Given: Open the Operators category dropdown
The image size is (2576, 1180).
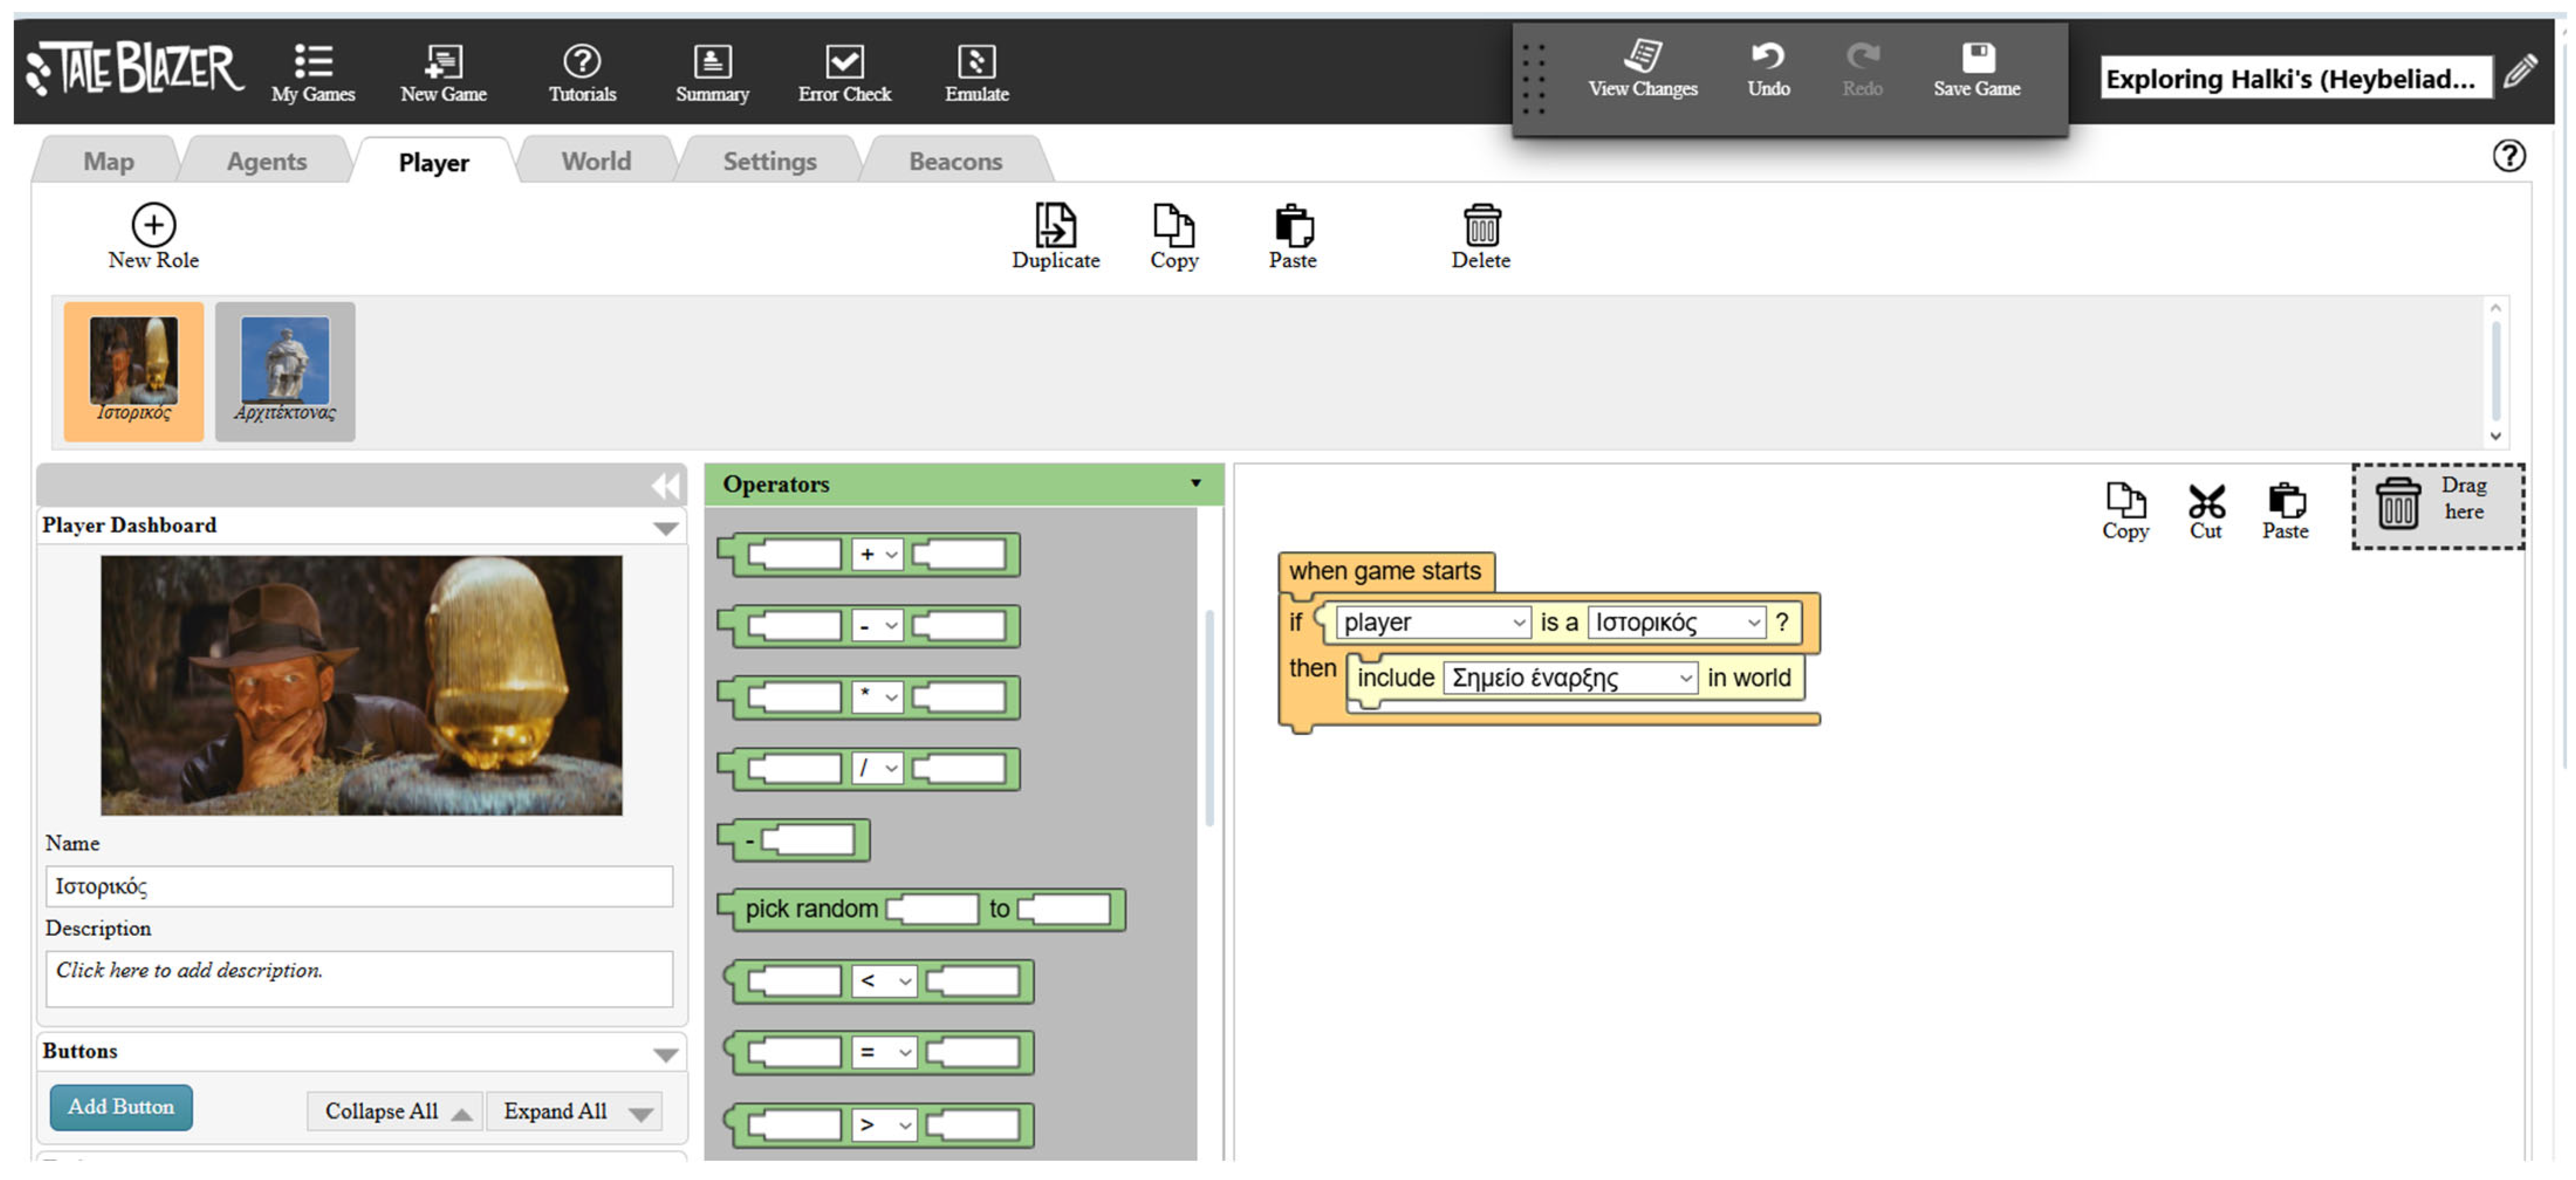Looking at the screenshot, I should pos(1195,483).
